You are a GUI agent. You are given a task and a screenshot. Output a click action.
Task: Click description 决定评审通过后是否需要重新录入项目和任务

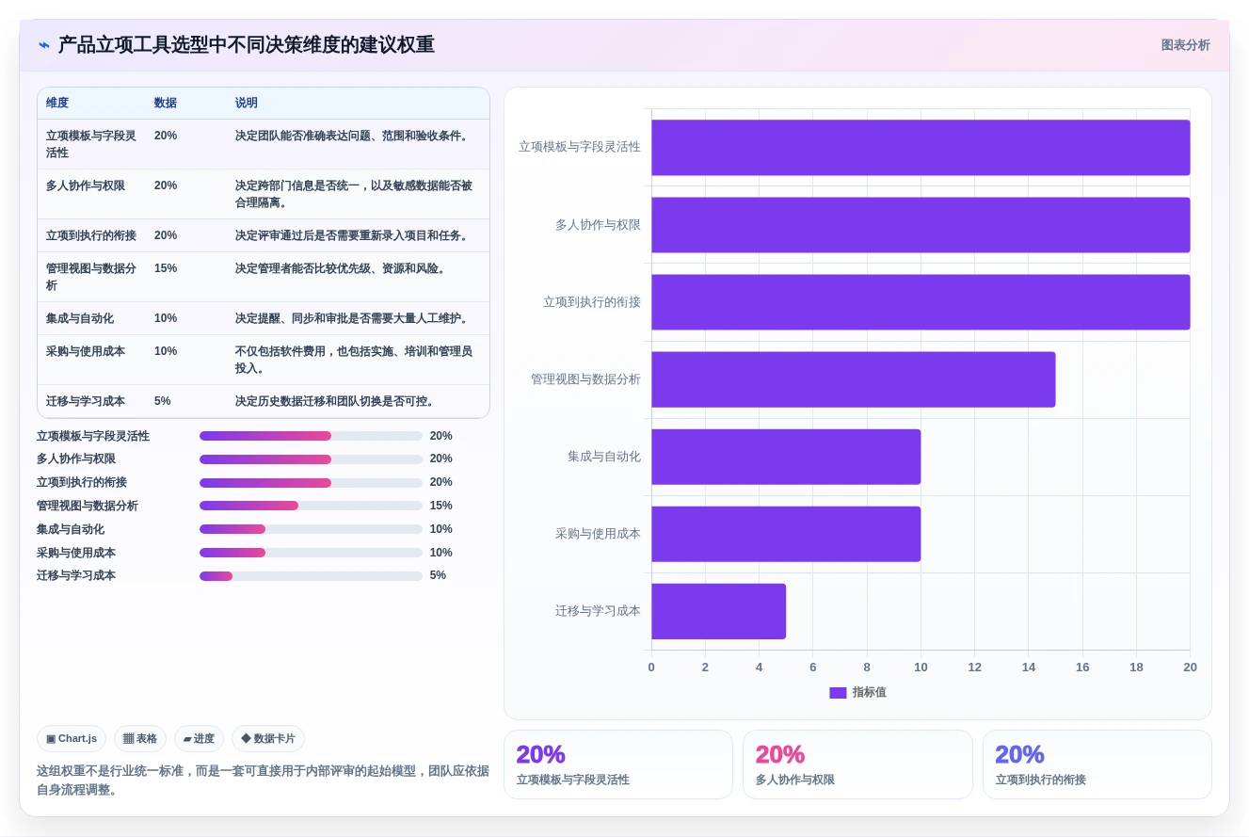point(352,235)
